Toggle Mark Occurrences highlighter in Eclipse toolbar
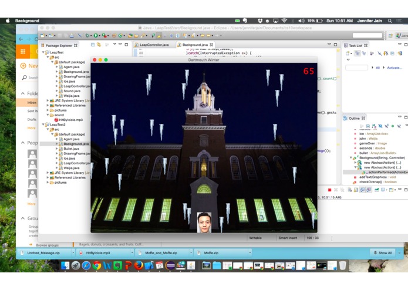The height and width of the screenshot is (290, 408). pyautogui.click(x=159, y=35)
